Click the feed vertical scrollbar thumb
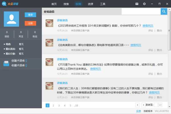The width and height of the screenshot is (171, 114). tap(169, 31)
